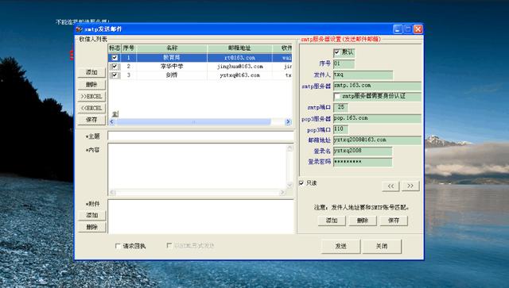Click the 附件 attachment list box
Image resolution: width=509 pixels, height=288 pixels.
pos(201,217)
